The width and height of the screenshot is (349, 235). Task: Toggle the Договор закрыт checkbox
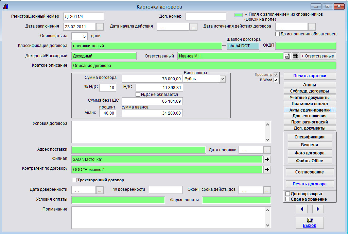(x=288, y=194)
